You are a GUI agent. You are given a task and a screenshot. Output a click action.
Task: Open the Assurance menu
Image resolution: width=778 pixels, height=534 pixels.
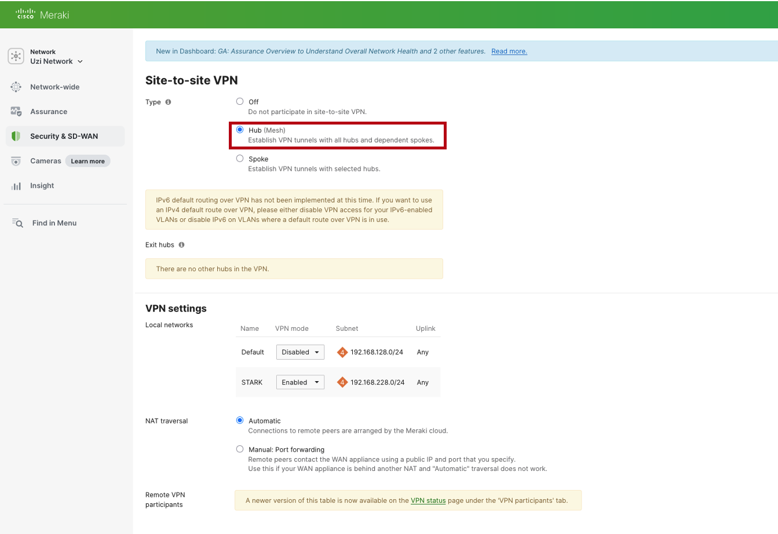pos(49,112)
